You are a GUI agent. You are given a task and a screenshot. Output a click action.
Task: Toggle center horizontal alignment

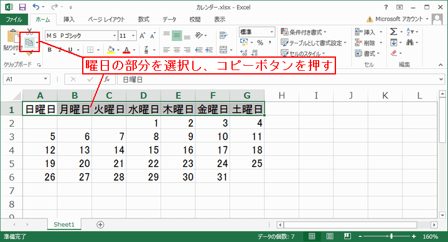tap(177, 50)
